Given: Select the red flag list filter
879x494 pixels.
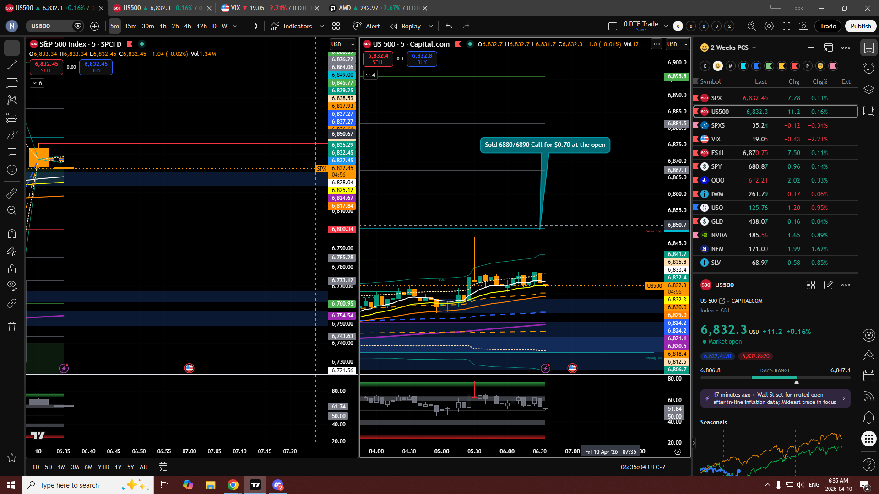Looking at the screenshot, I should point(795,66).
